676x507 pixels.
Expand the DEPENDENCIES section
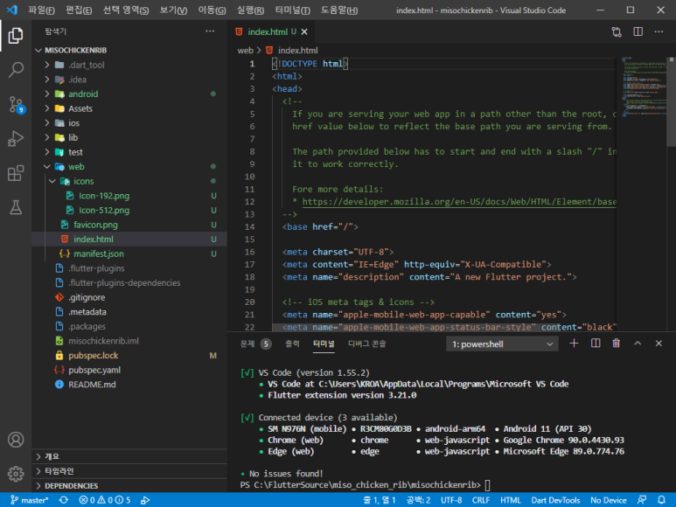129,486
